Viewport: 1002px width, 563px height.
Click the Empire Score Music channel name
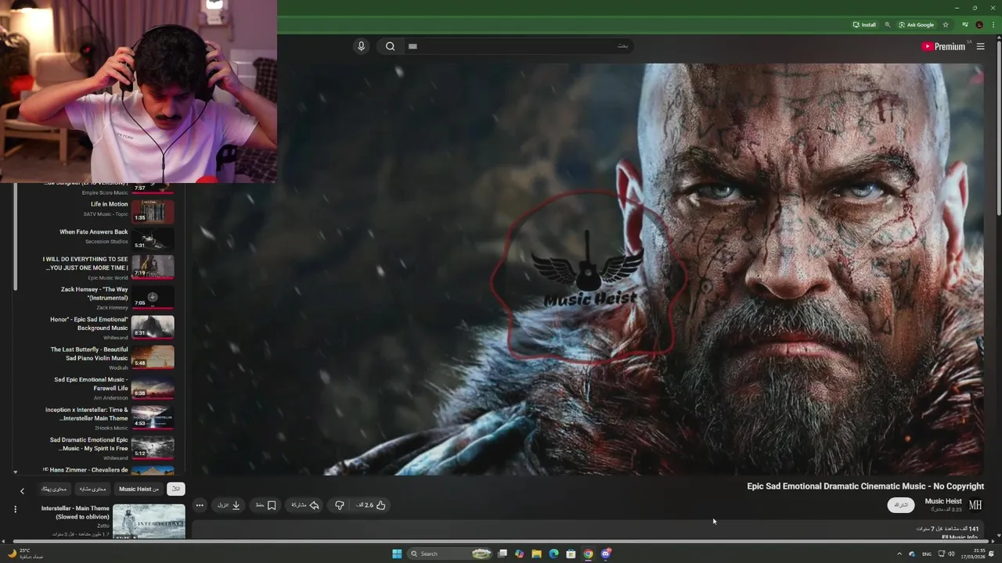click(x=105, y=192)
